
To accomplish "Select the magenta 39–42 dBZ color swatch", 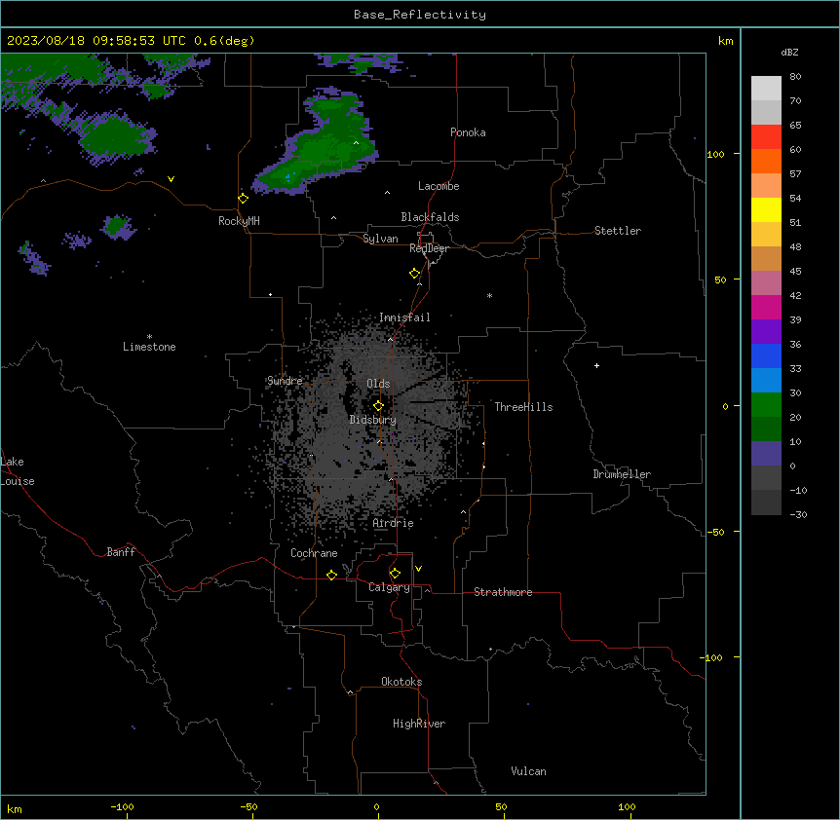I will [766, 307].
